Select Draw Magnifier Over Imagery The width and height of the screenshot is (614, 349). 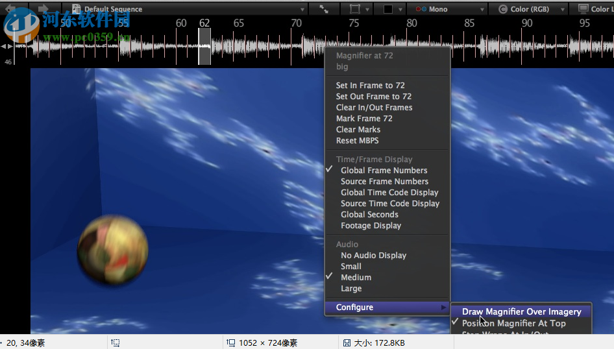[x=521, y=312]
